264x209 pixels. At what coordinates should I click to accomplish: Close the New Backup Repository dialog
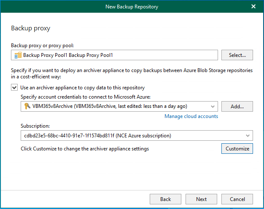(x=253, y=6)
